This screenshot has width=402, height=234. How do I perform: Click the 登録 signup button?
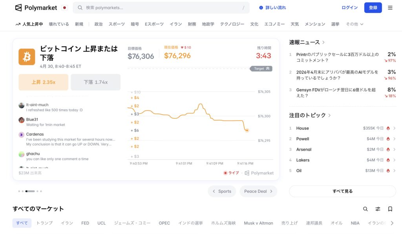coord(373,7)
